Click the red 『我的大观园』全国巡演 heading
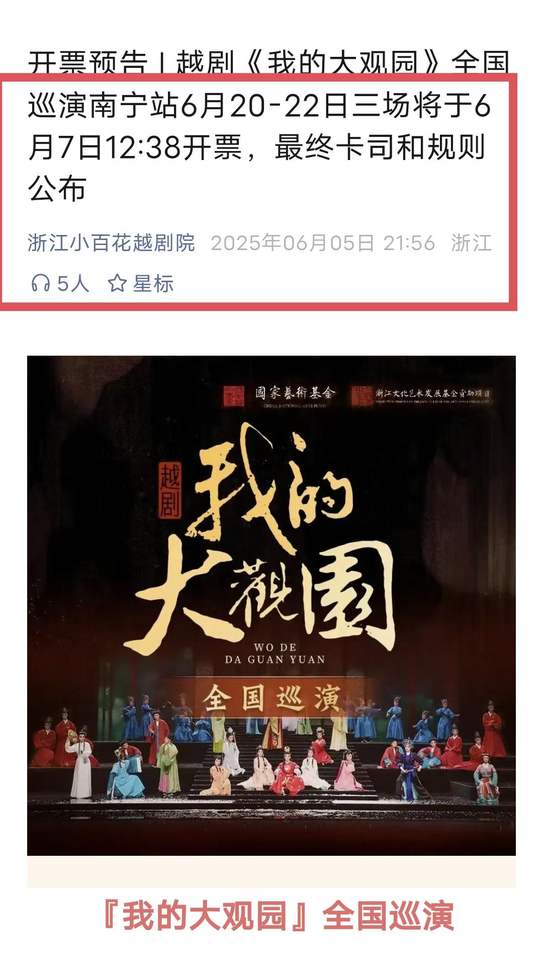543x969 pixels. tap(278, 915)
